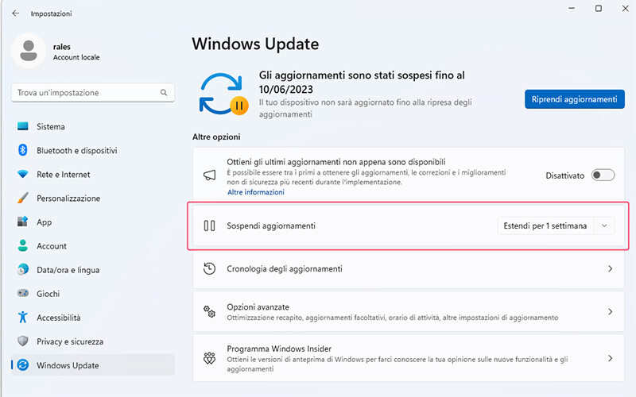The image size is (636, 397).
Task: Open Cronologia degli aggiornamenti
Action: coord(409,268)
